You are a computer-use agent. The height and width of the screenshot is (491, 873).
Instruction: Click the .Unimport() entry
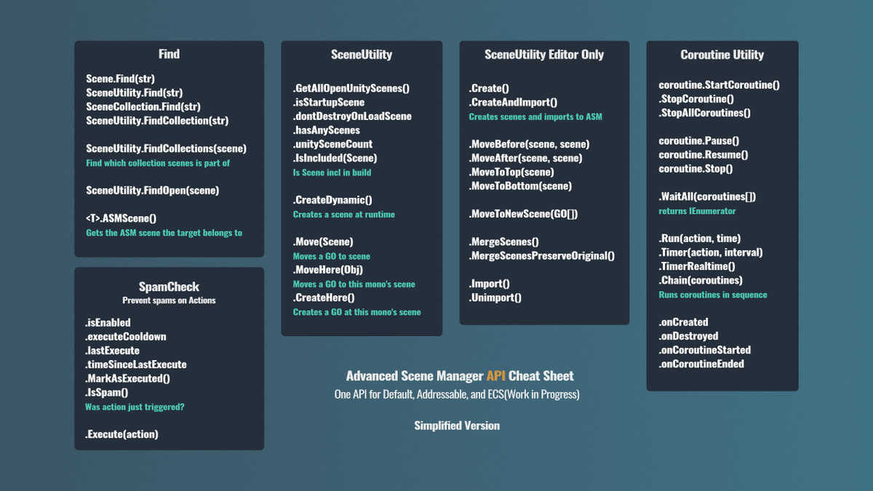(x=495, y=297)
